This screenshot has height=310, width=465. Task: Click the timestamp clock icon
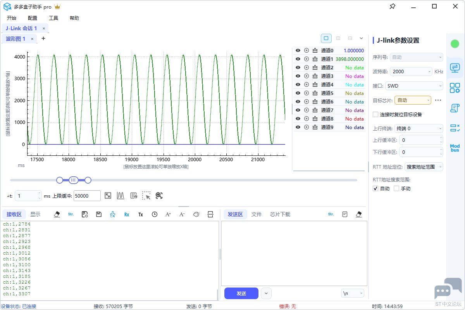[155, 214]
